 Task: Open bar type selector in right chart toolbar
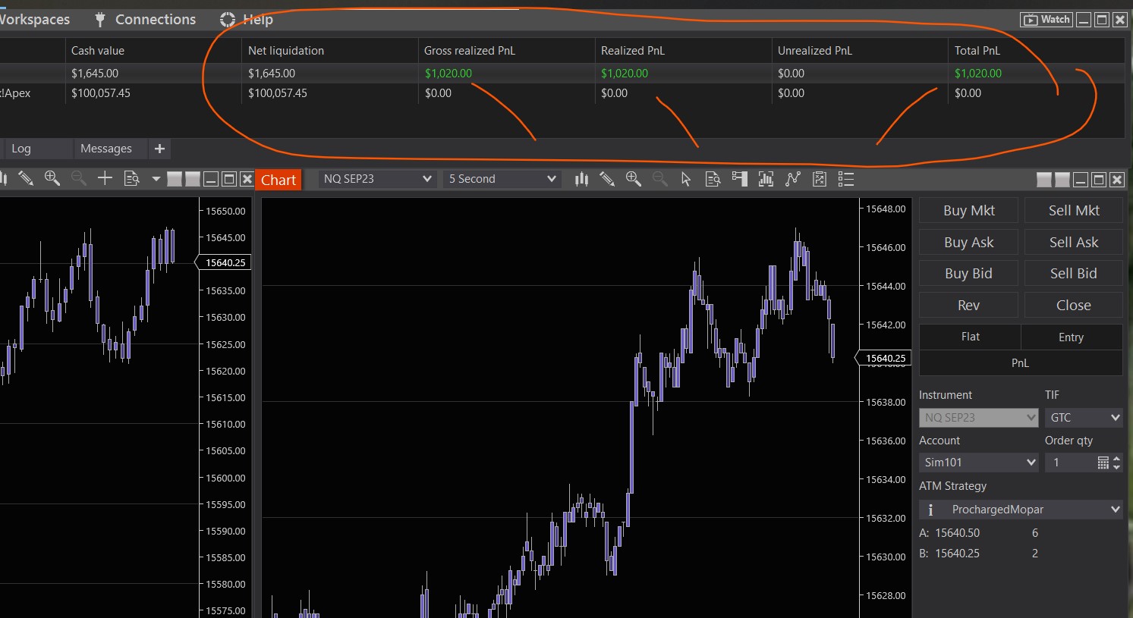tap(581, 179)
